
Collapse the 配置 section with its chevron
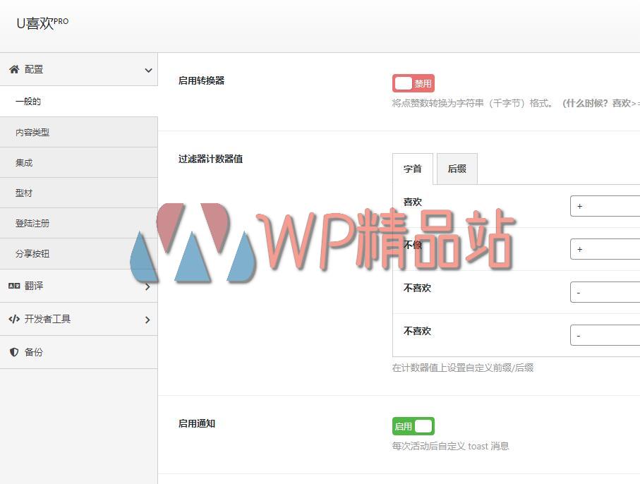147,70
